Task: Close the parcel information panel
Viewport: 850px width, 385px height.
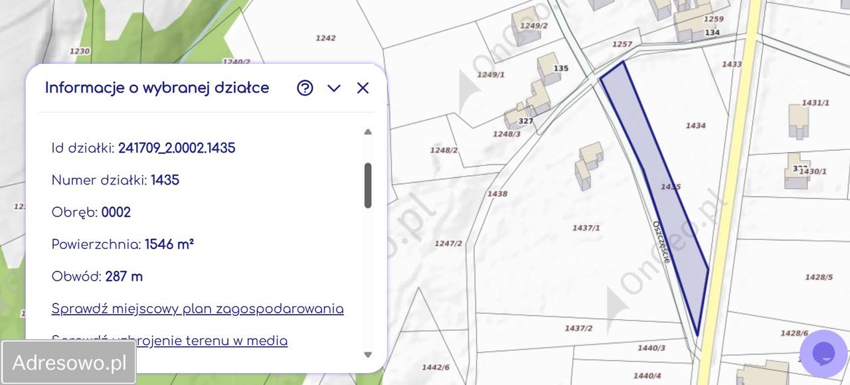Action: click(x=362, y=88)
